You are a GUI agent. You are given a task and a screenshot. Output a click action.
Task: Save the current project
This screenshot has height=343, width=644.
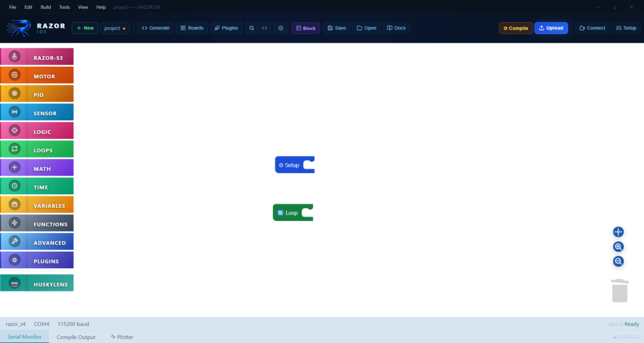coord(337,28)
